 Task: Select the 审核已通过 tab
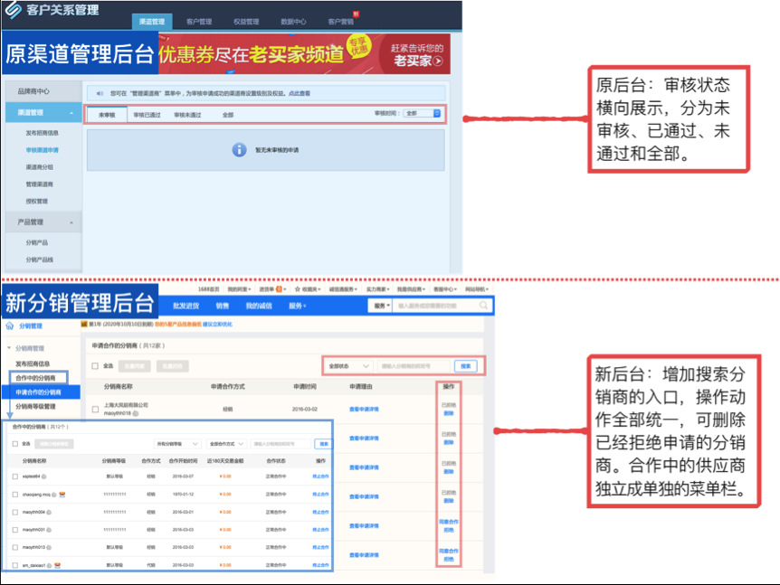[147, 115]
